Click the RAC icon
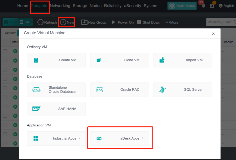This screenshot has height=160, width=236. coord(99,90)
